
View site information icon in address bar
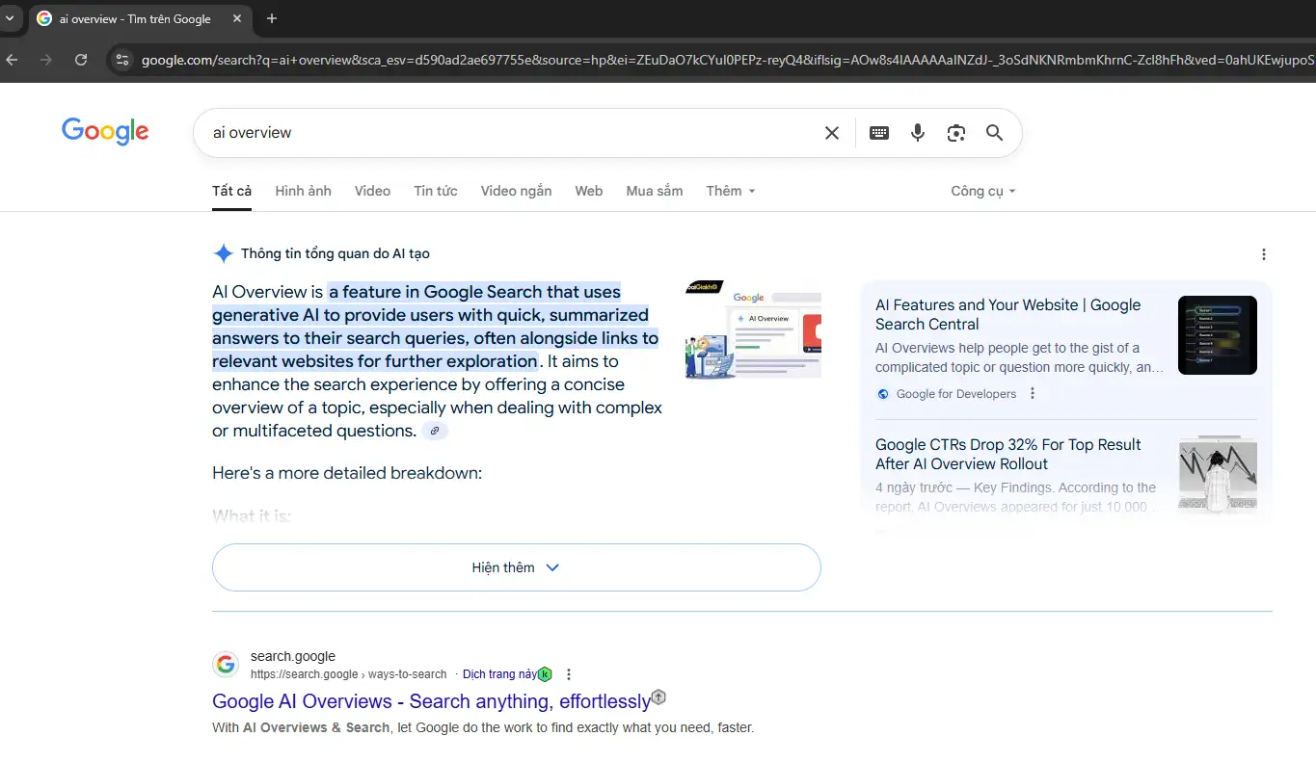tap(121, 60)
